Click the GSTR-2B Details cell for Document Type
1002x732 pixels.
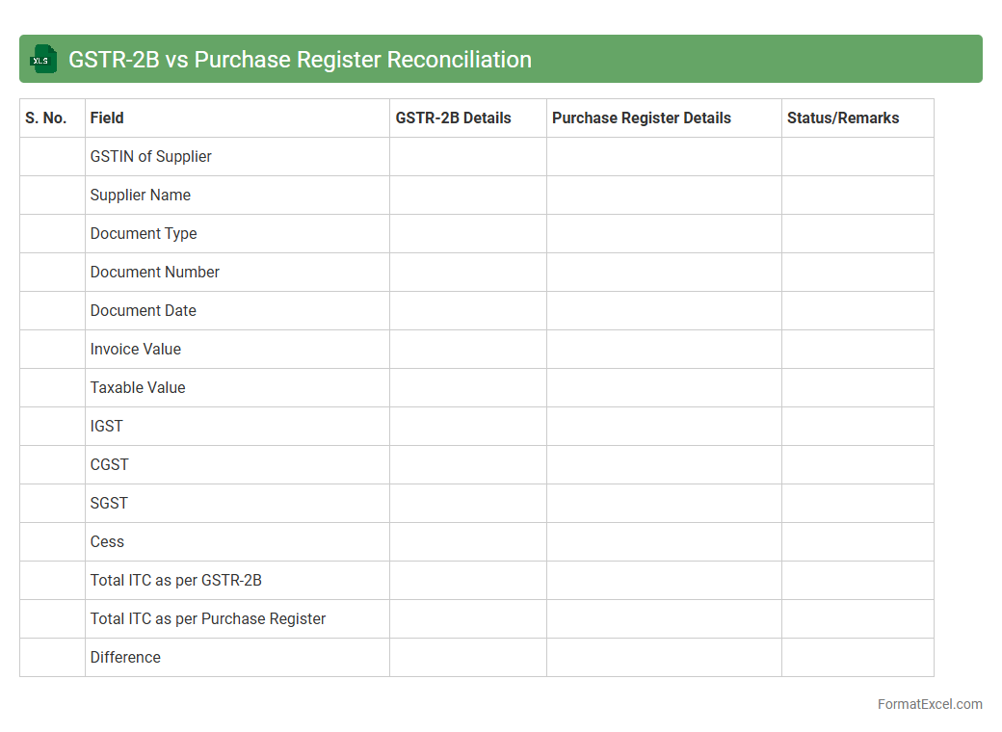[468, 234]
